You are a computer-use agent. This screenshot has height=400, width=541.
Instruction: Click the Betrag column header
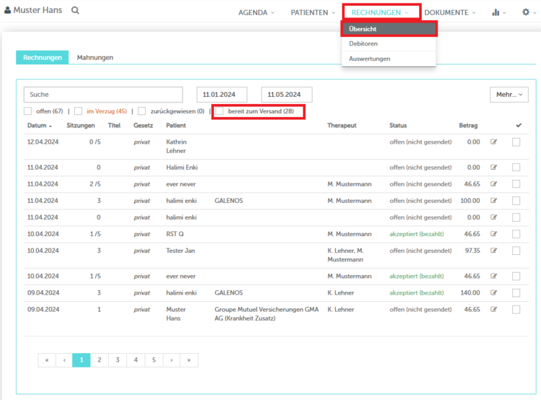468,125
